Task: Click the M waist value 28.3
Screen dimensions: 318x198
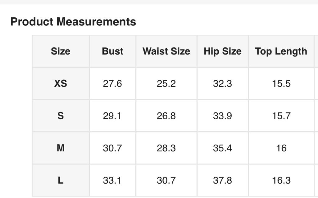Action: tap(166, 148)
